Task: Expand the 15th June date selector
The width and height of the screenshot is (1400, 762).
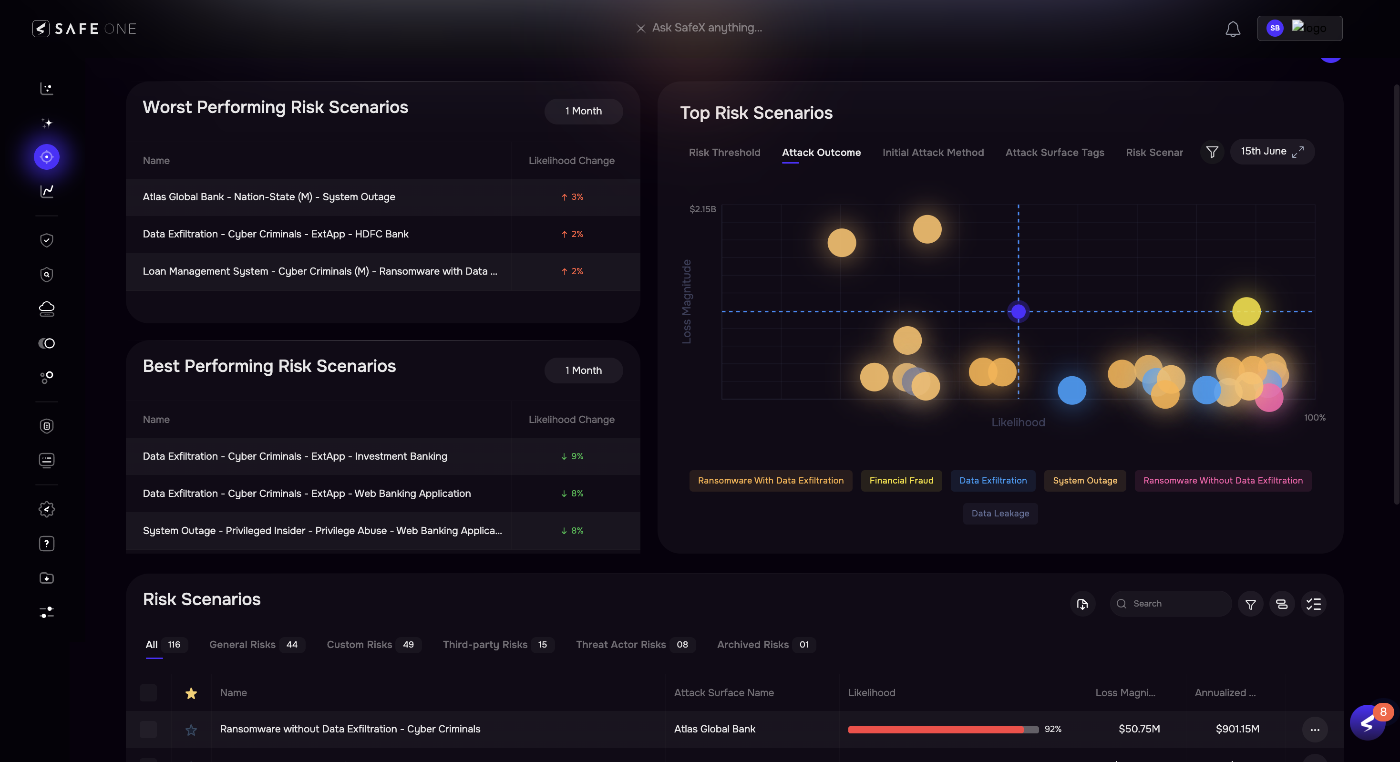Action: tap(1272, 152)
